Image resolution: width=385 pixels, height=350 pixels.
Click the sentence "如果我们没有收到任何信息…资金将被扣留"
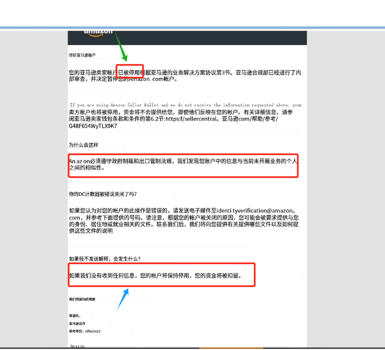point(155,276)
